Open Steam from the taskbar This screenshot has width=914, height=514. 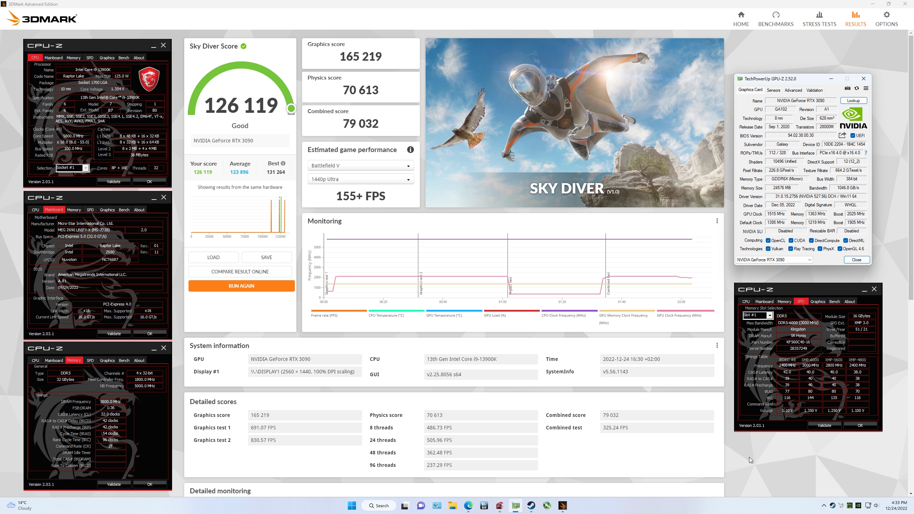coord(531,505)
